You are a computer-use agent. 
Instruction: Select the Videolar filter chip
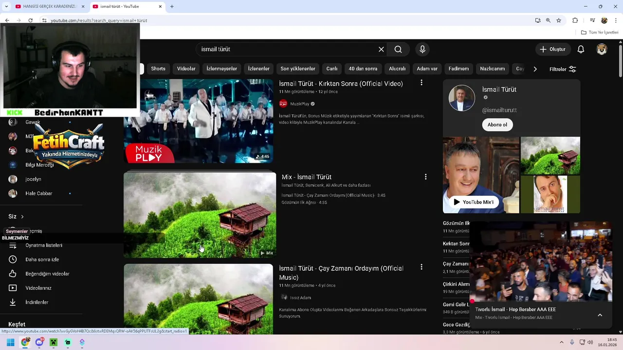tap(186, 69)
